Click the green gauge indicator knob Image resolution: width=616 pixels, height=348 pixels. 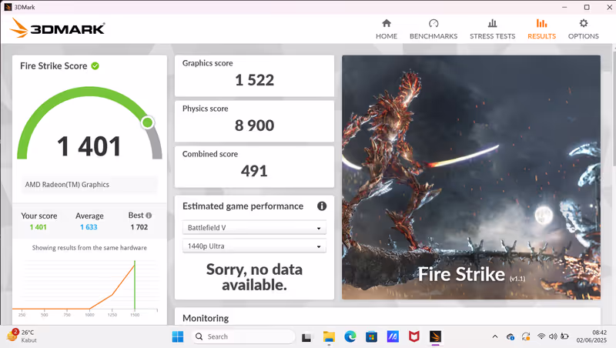pos(147,122)
